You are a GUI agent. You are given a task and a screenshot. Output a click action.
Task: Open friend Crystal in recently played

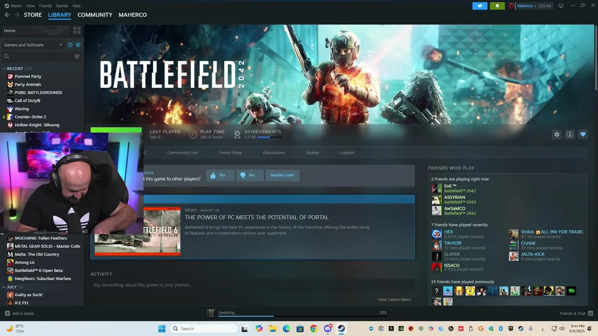pos(528,243)
